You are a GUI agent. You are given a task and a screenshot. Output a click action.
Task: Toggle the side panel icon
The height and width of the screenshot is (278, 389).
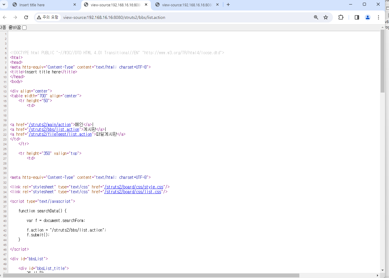click(357, 17)
